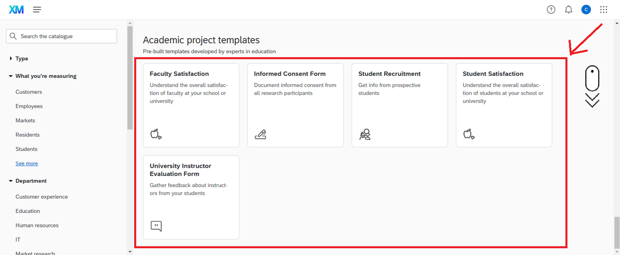Viewport: 620px width, 255px height.
Task: View notifications bell icon
Action: [569, 10]
